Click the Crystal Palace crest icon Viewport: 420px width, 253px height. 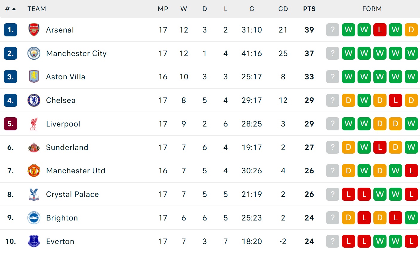coord(34,194)
